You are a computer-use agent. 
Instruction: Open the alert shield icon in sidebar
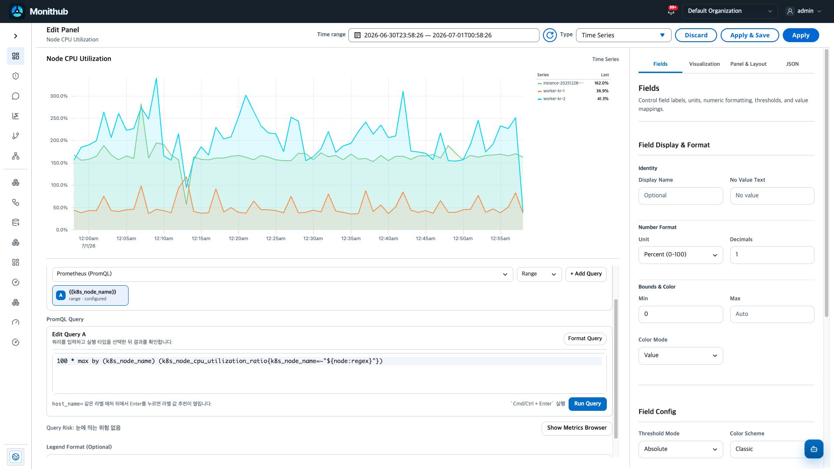(x=16, y=76)
